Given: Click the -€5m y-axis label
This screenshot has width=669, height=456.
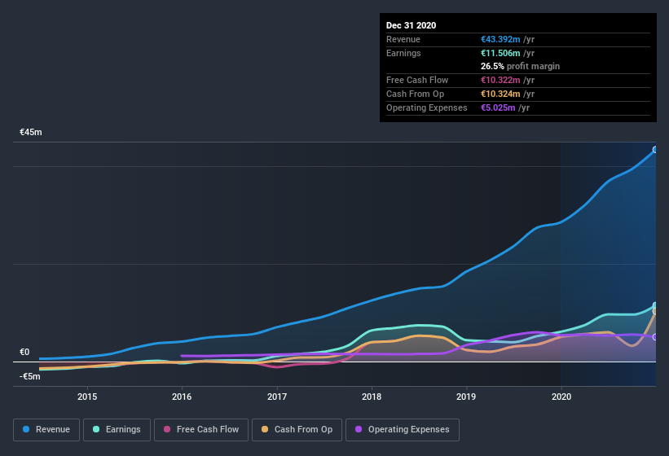Looking at the screenshot, I should click(30, 376).
